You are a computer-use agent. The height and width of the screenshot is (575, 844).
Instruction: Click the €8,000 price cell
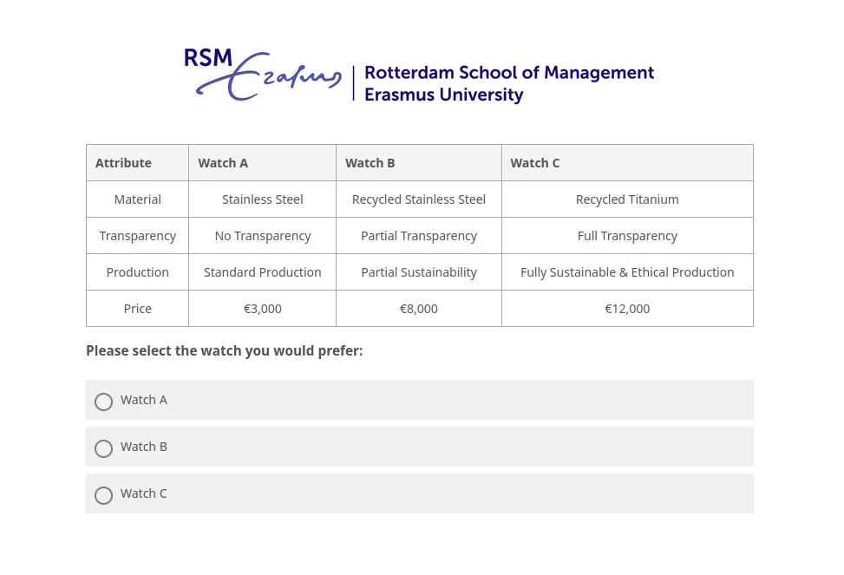pyautogui.click(x=419, y=309)
